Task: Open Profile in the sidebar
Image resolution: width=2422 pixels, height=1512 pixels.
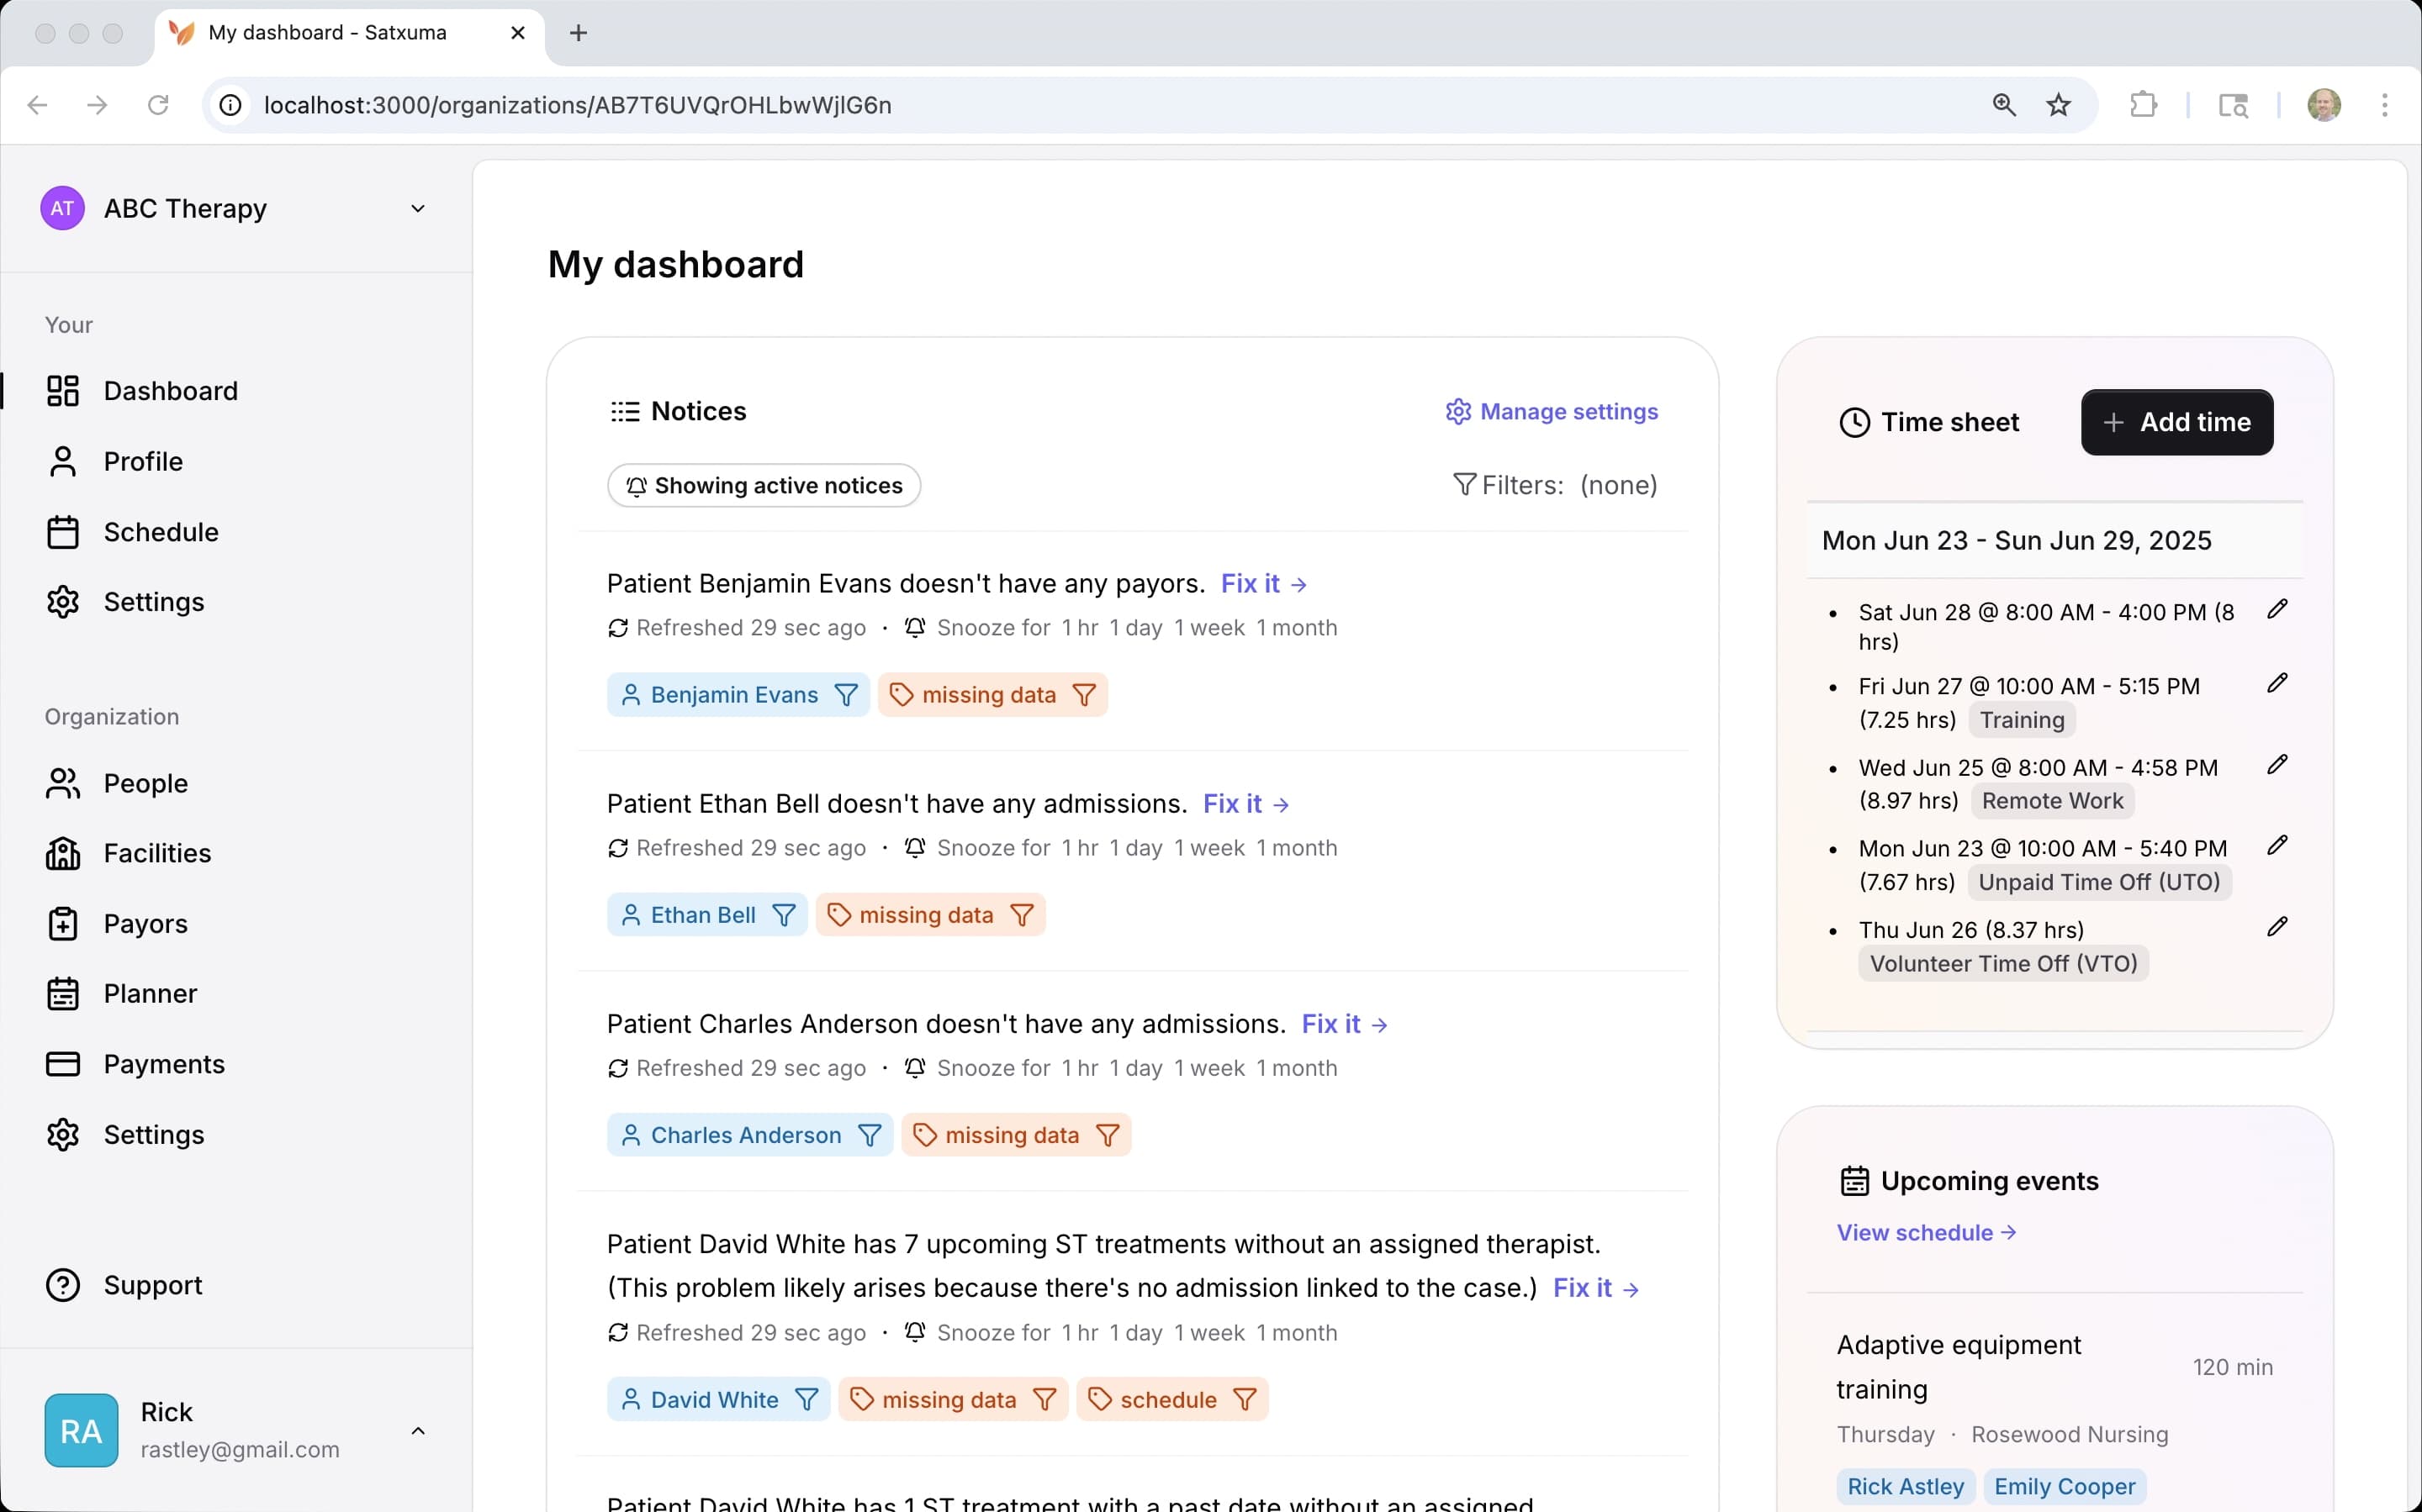Action: pyautogui.click(x=143, y=461)
